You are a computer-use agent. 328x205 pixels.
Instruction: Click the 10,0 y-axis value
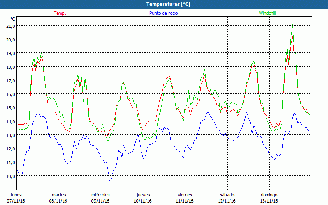pos(9,176)
